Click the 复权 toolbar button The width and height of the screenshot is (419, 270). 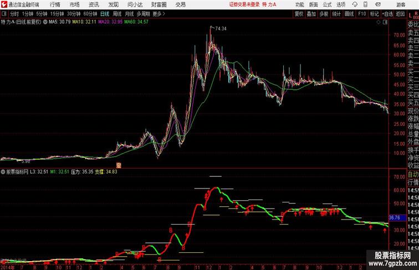[x=299, y=14]
